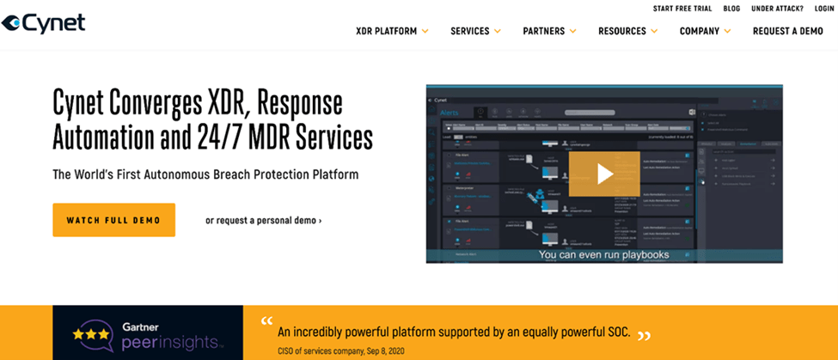Click 'CISO of services company, Sep 8, 2020' text
The width and height of the screenshot is (838, 360).
341,351
